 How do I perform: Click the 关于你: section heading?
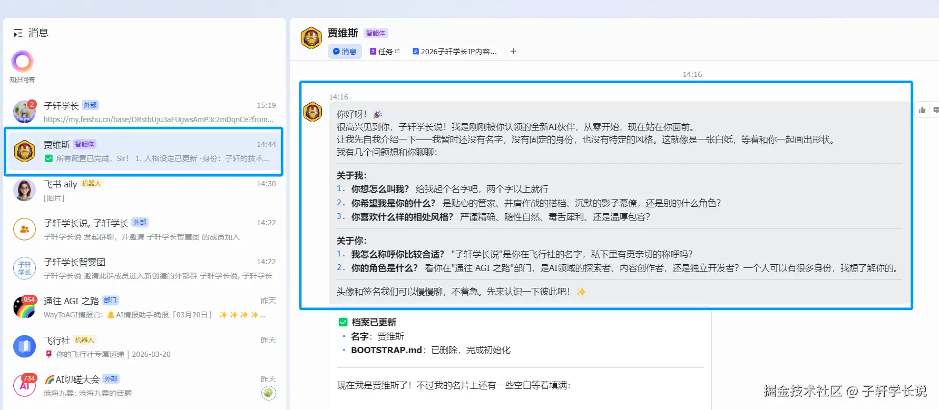pos(351,241)
